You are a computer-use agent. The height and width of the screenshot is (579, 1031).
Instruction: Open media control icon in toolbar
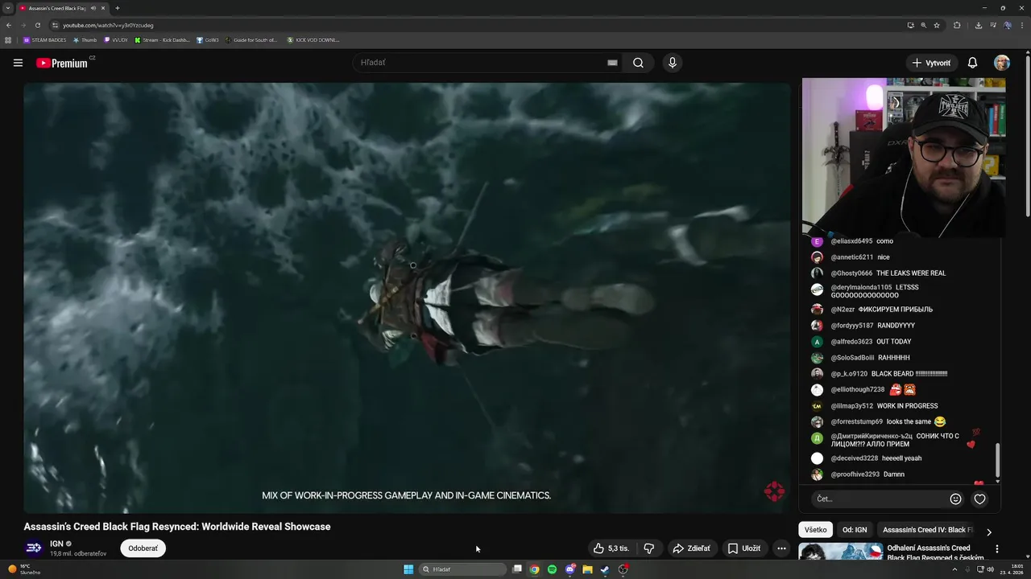tap(992, 25)
